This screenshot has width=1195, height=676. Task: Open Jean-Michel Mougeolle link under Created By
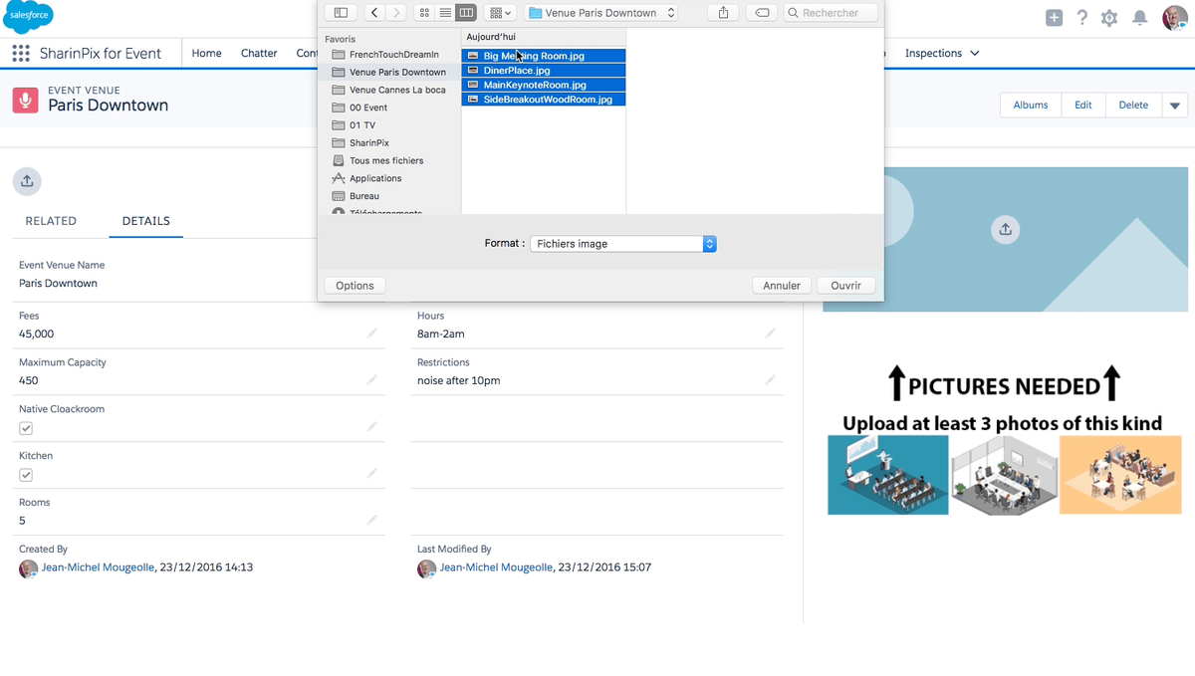tap(98, 567)
